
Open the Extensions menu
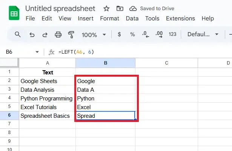click(181, 18)
